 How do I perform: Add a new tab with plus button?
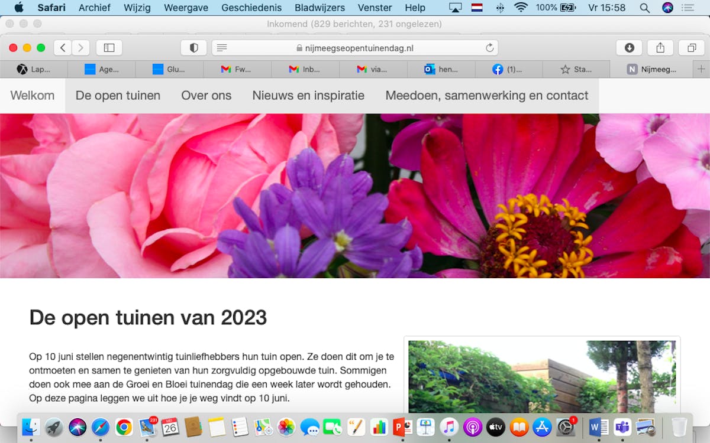[x=701, y=69]
